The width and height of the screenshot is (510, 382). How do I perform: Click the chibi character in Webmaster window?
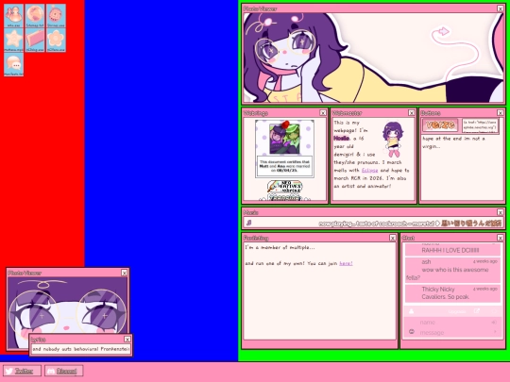tap(393, 139)
